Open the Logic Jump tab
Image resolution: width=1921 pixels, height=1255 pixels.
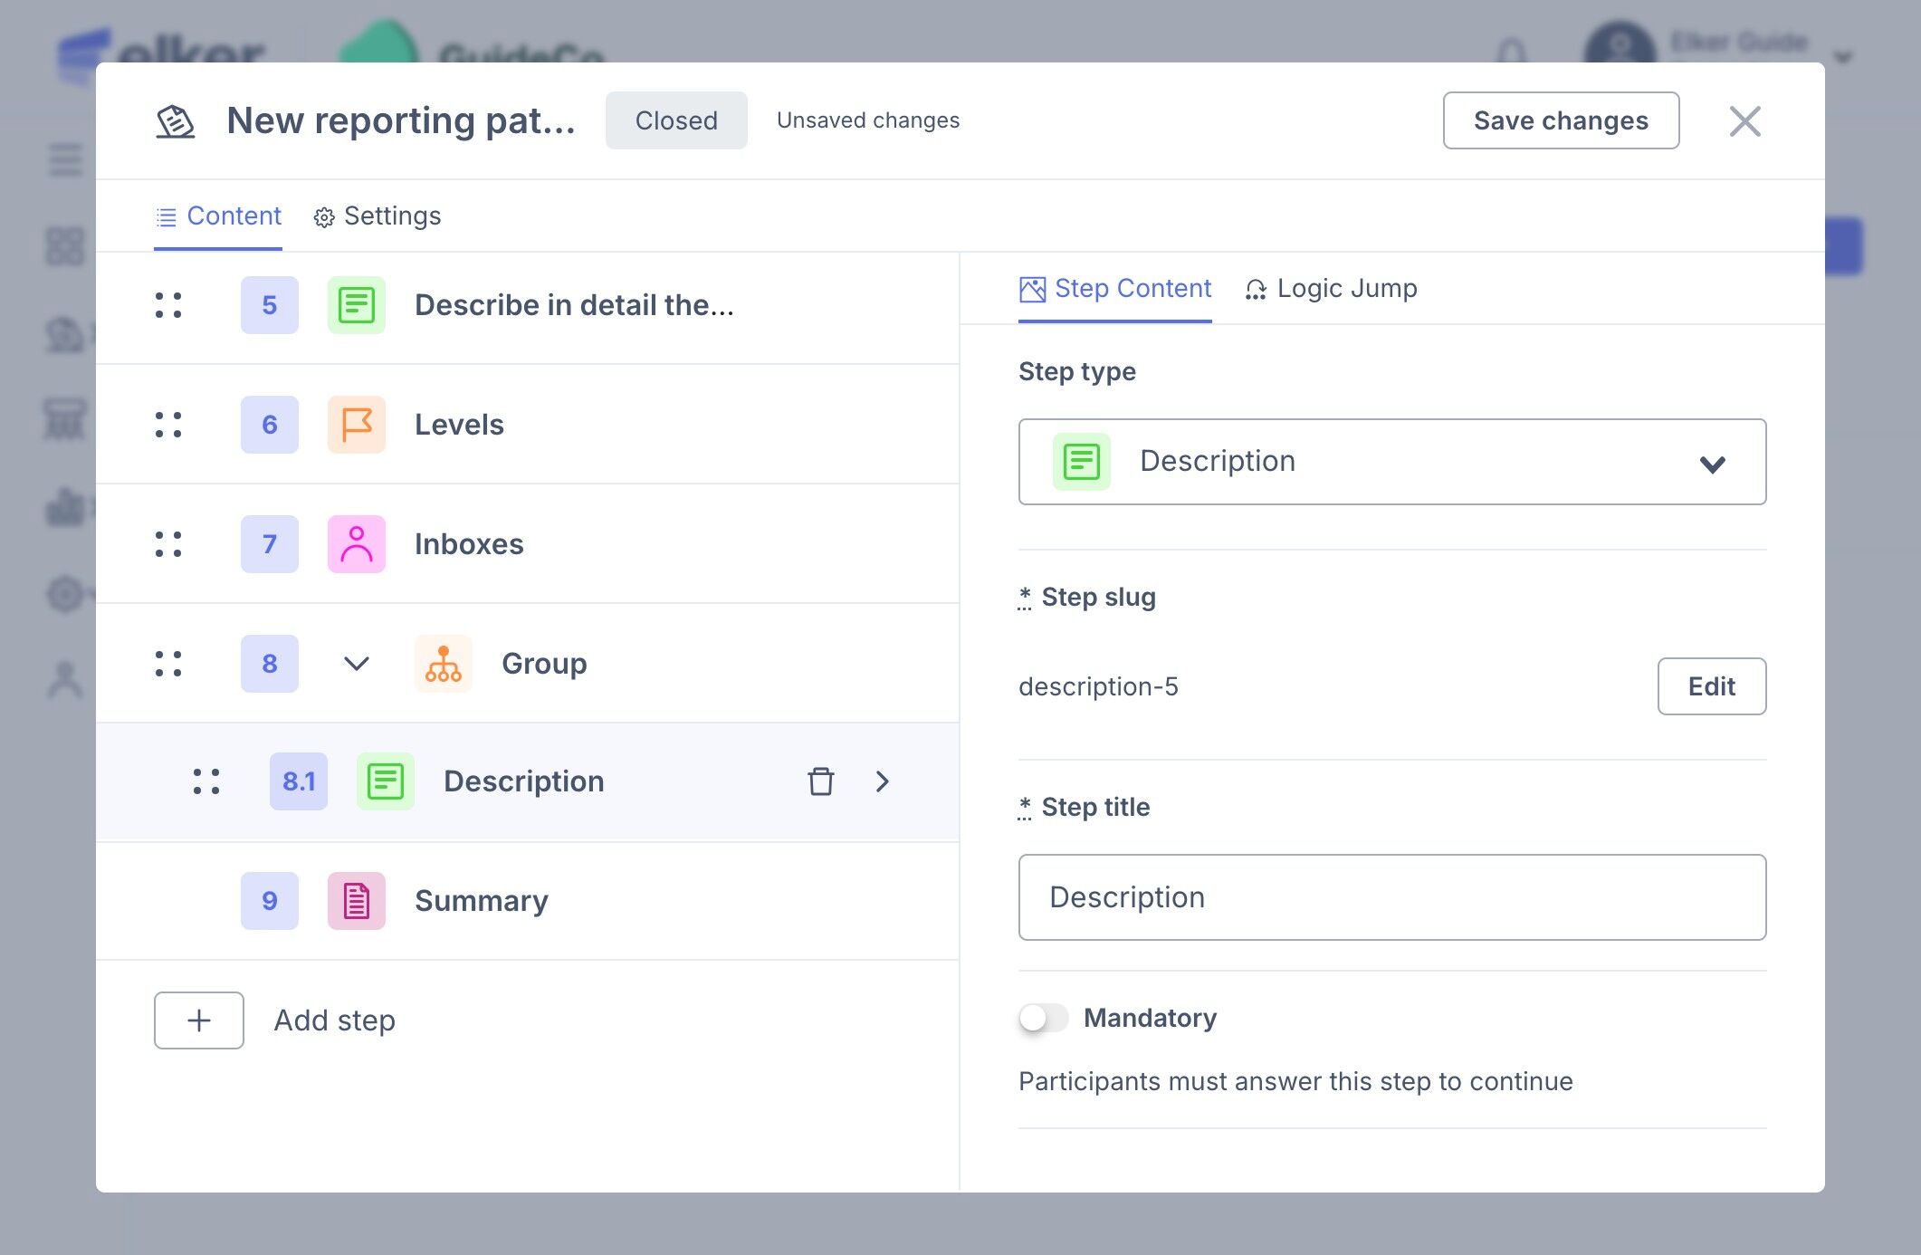point(1332,289)
